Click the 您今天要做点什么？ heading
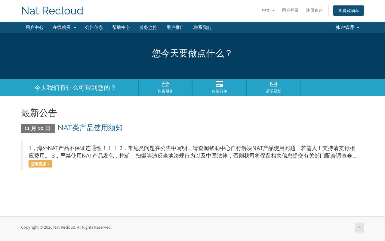 click(192, 53)
